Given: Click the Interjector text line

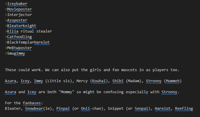Looking at the screenshot, I should click(19, 15).
